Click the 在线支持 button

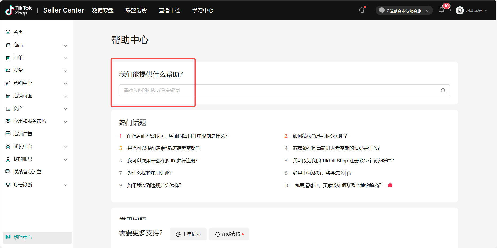(x=229, y=234)
